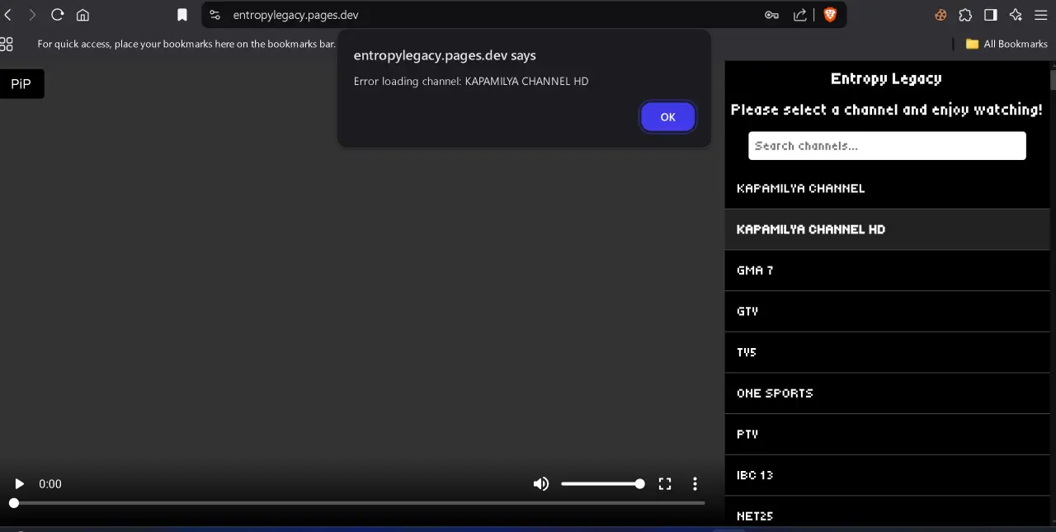Mute the video using the speaker icon

(x=541, y=484)
